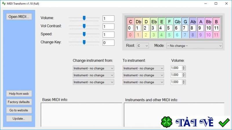Click the E note mapping field
232x130 pixels.
(162, 28)
